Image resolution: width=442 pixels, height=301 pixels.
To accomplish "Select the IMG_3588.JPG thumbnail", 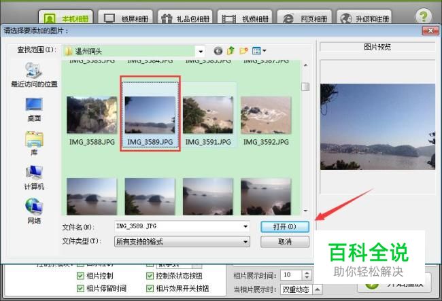I will (x=92, y=115).
